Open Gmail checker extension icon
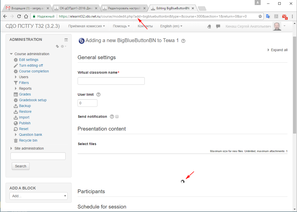The width and height of the screenshot is (297, 212). (x=285, y=17)
